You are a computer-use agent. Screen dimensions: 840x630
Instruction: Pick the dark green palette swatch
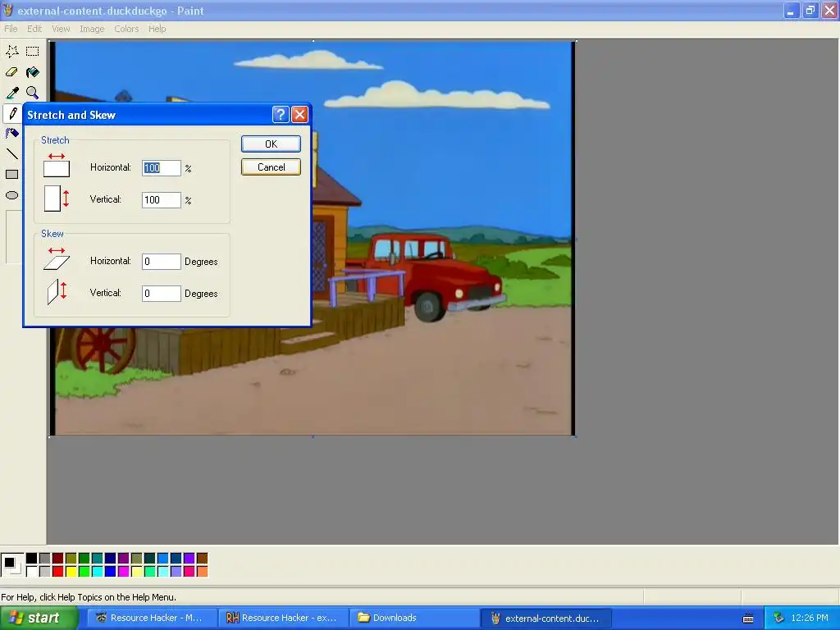[x=84, y=558]
